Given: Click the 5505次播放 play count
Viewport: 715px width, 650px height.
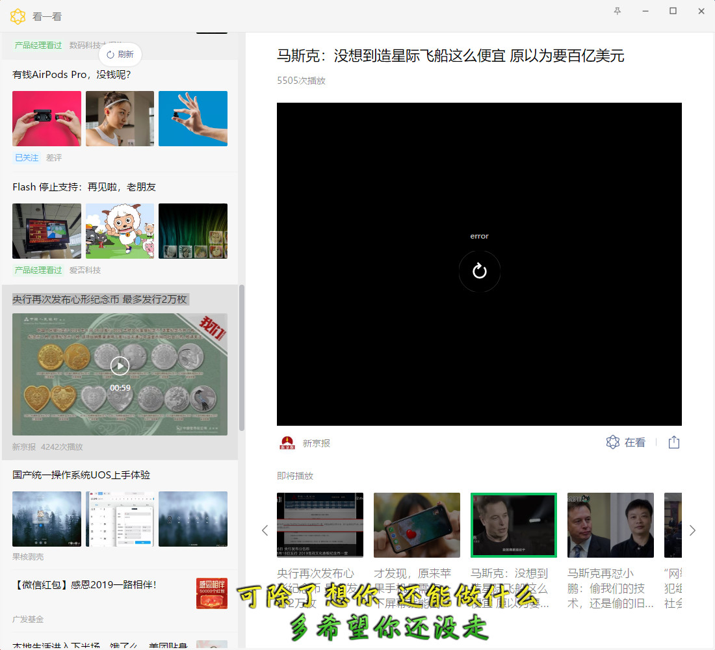Looking at the screenshot, I should coord(302,81).
